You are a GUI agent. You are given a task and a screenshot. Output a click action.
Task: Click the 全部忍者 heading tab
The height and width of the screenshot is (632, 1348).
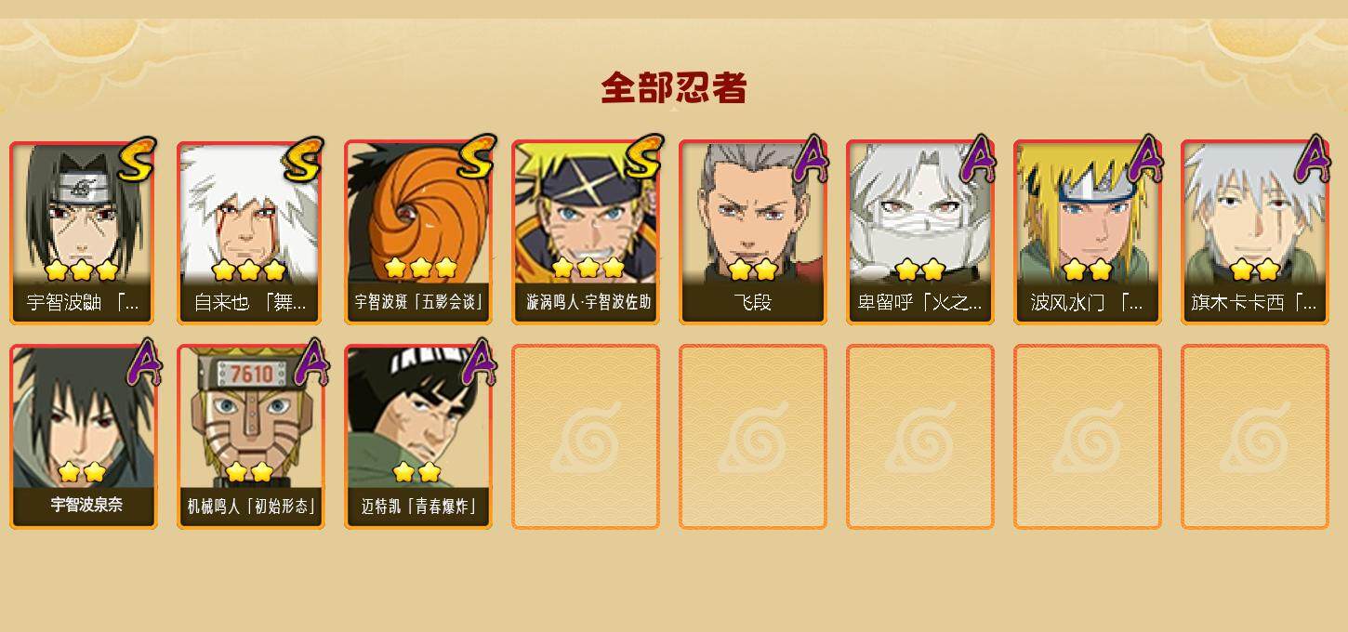674,88
